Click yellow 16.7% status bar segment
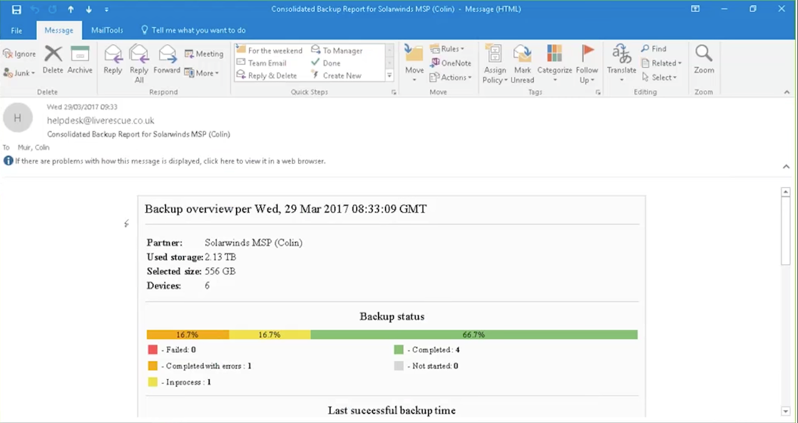 coord(270,335)
